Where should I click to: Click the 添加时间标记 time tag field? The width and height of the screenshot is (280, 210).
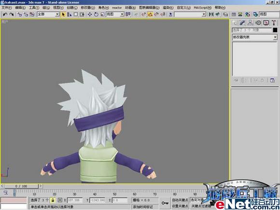point(145,207)
